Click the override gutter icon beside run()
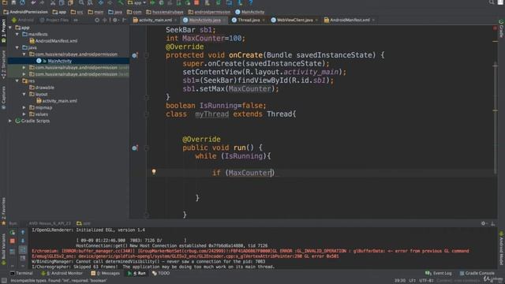This screenshot has width=505, height=284. tap(135, 148)
